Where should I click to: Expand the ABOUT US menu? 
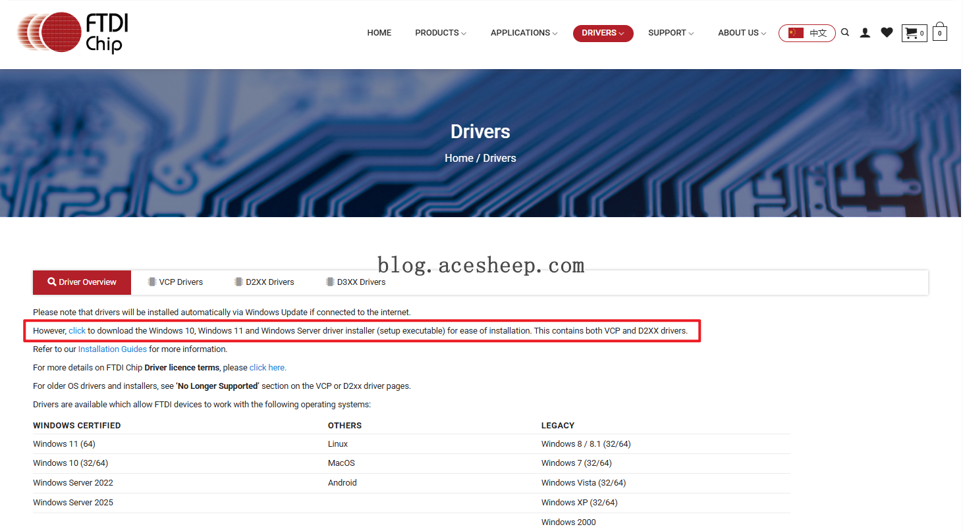pyautogui.click(x=742, y=33)
